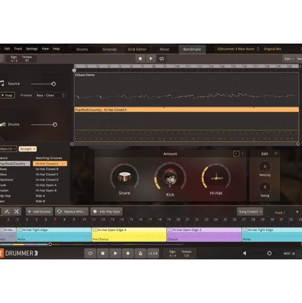
Task: Switch to the Grooves tab
Action: click(110, 49)
